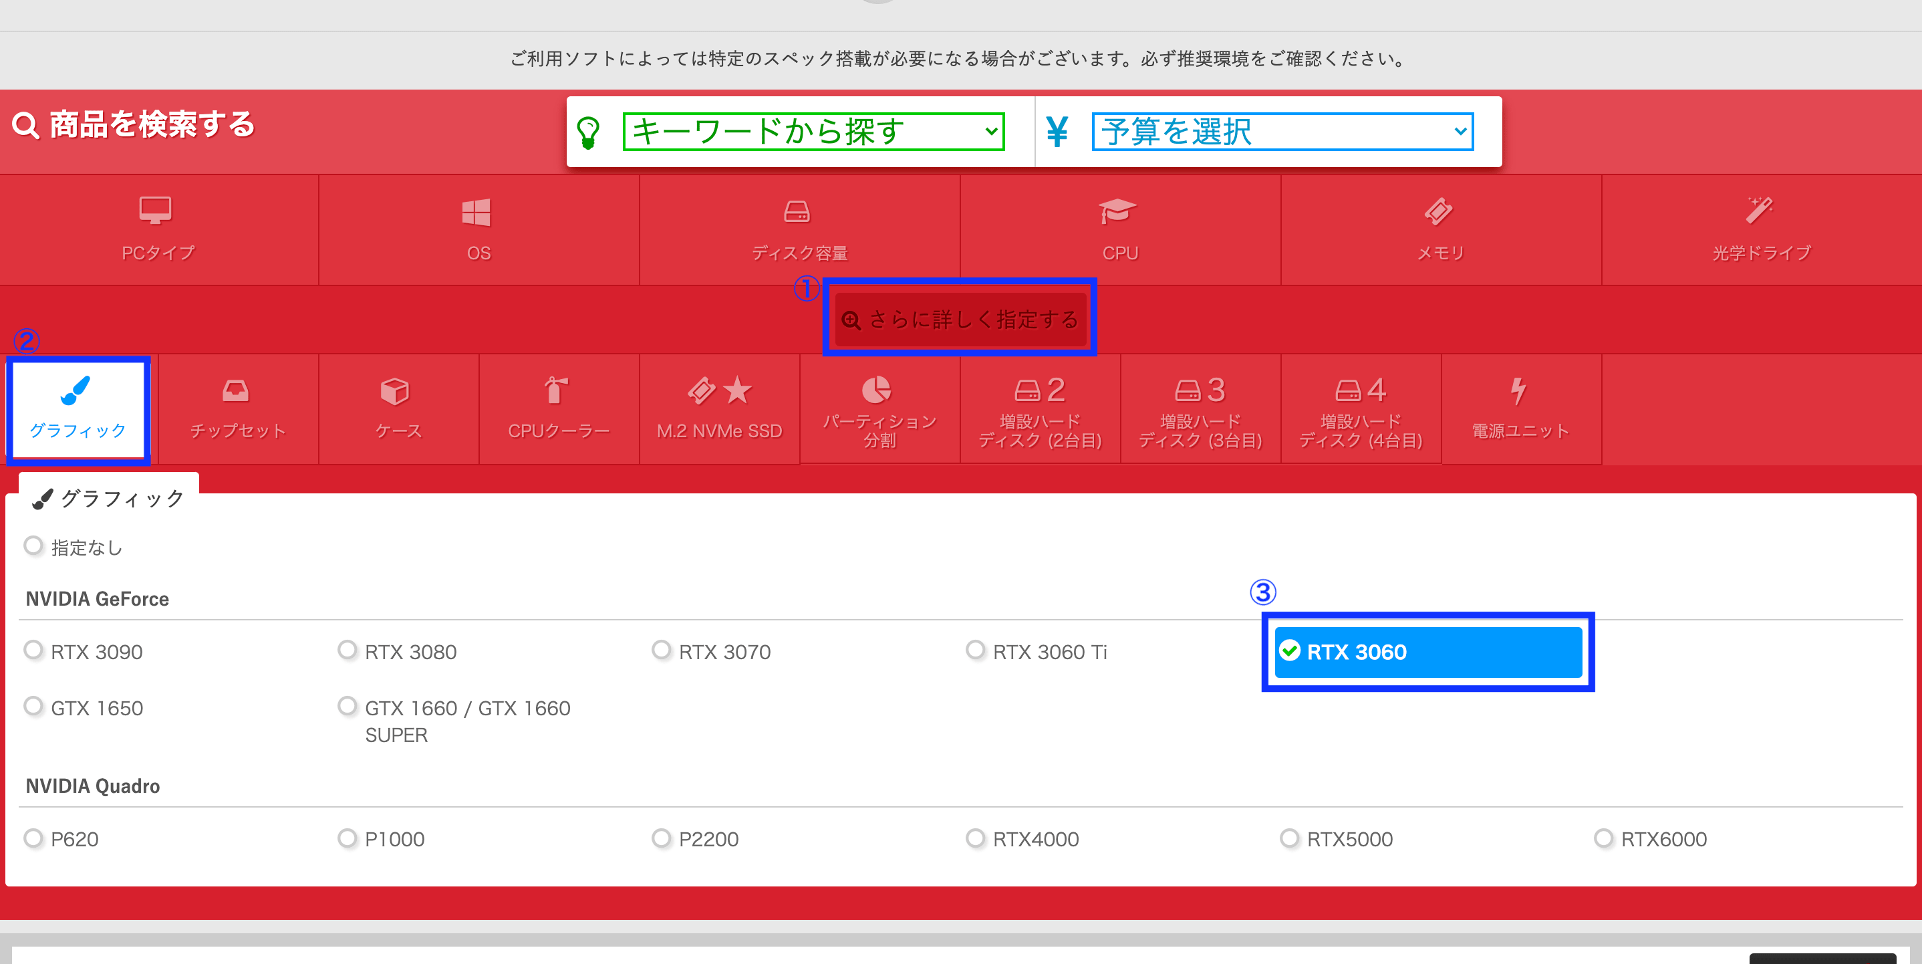Open the ディスク容量 drive icon

point(797,212)
